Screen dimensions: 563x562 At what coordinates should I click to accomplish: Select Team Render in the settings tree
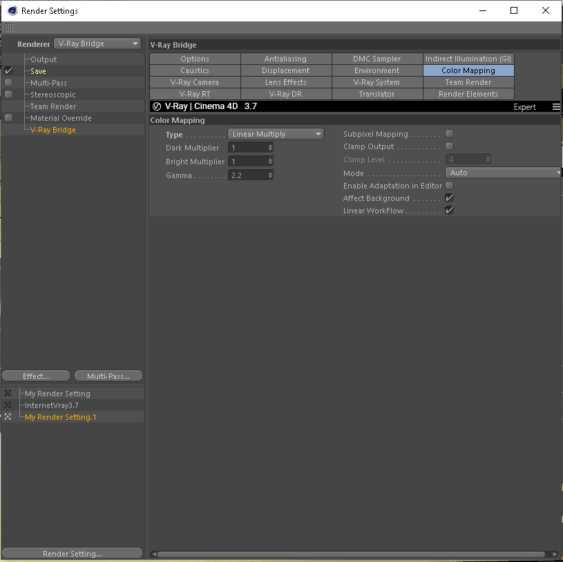tap(53, 106)
